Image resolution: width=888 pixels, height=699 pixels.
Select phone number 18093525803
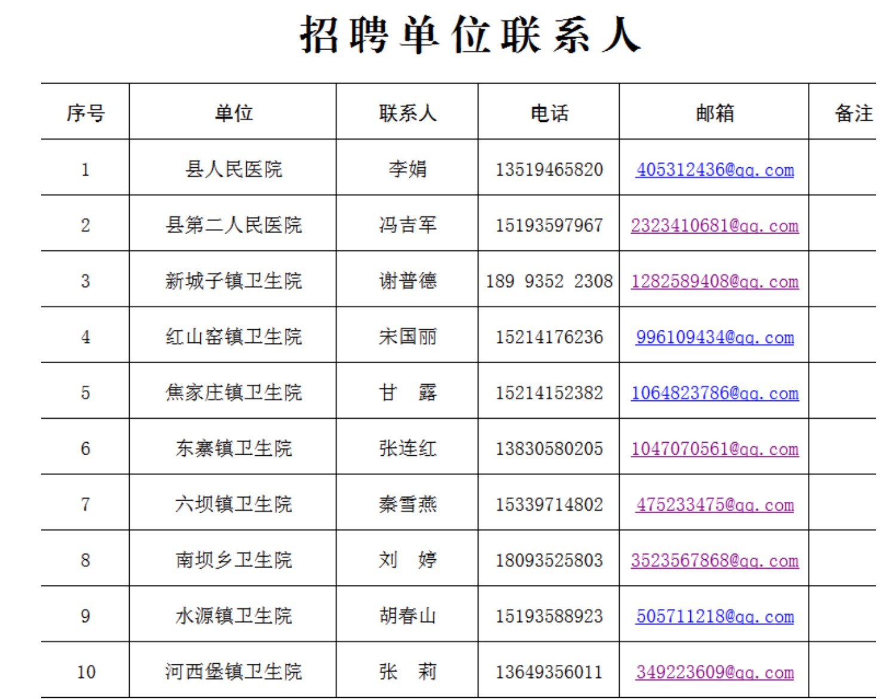click(x=549, y=560)
